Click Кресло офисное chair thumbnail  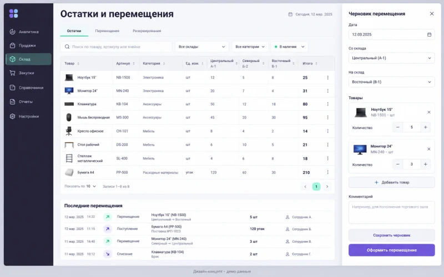69,131
